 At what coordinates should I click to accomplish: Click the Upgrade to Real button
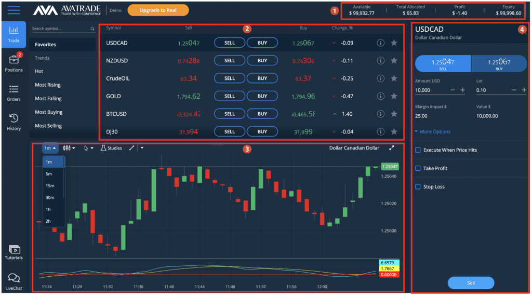click(x=158, y=10)
